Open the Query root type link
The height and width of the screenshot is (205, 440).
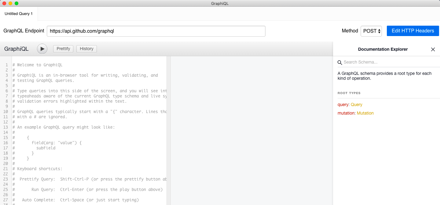point(356,104)
